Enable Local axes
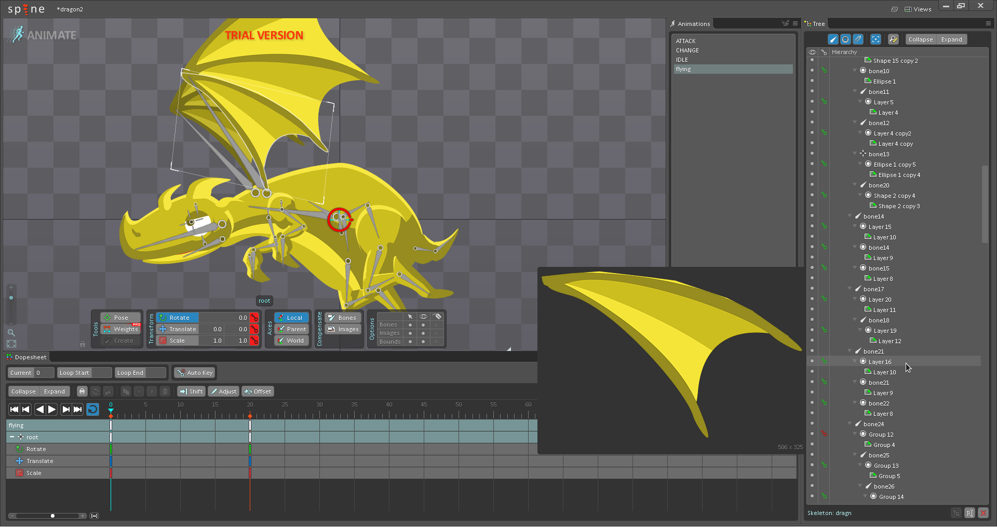Image resolution: width=997 pixels, height=527 pixels. pyautogui.click(x=291, y=318)
